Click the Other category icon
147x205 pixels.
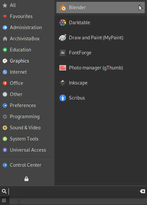[5, 94]
